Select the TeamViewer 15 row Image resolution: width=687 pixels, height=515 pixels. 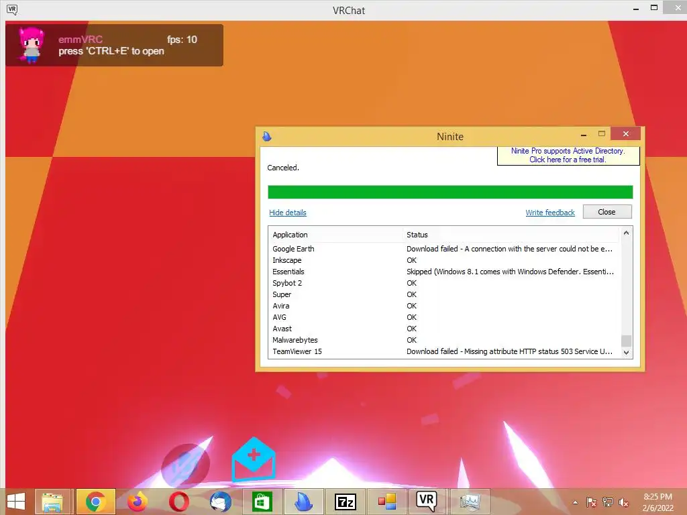[x=444, y=351]
